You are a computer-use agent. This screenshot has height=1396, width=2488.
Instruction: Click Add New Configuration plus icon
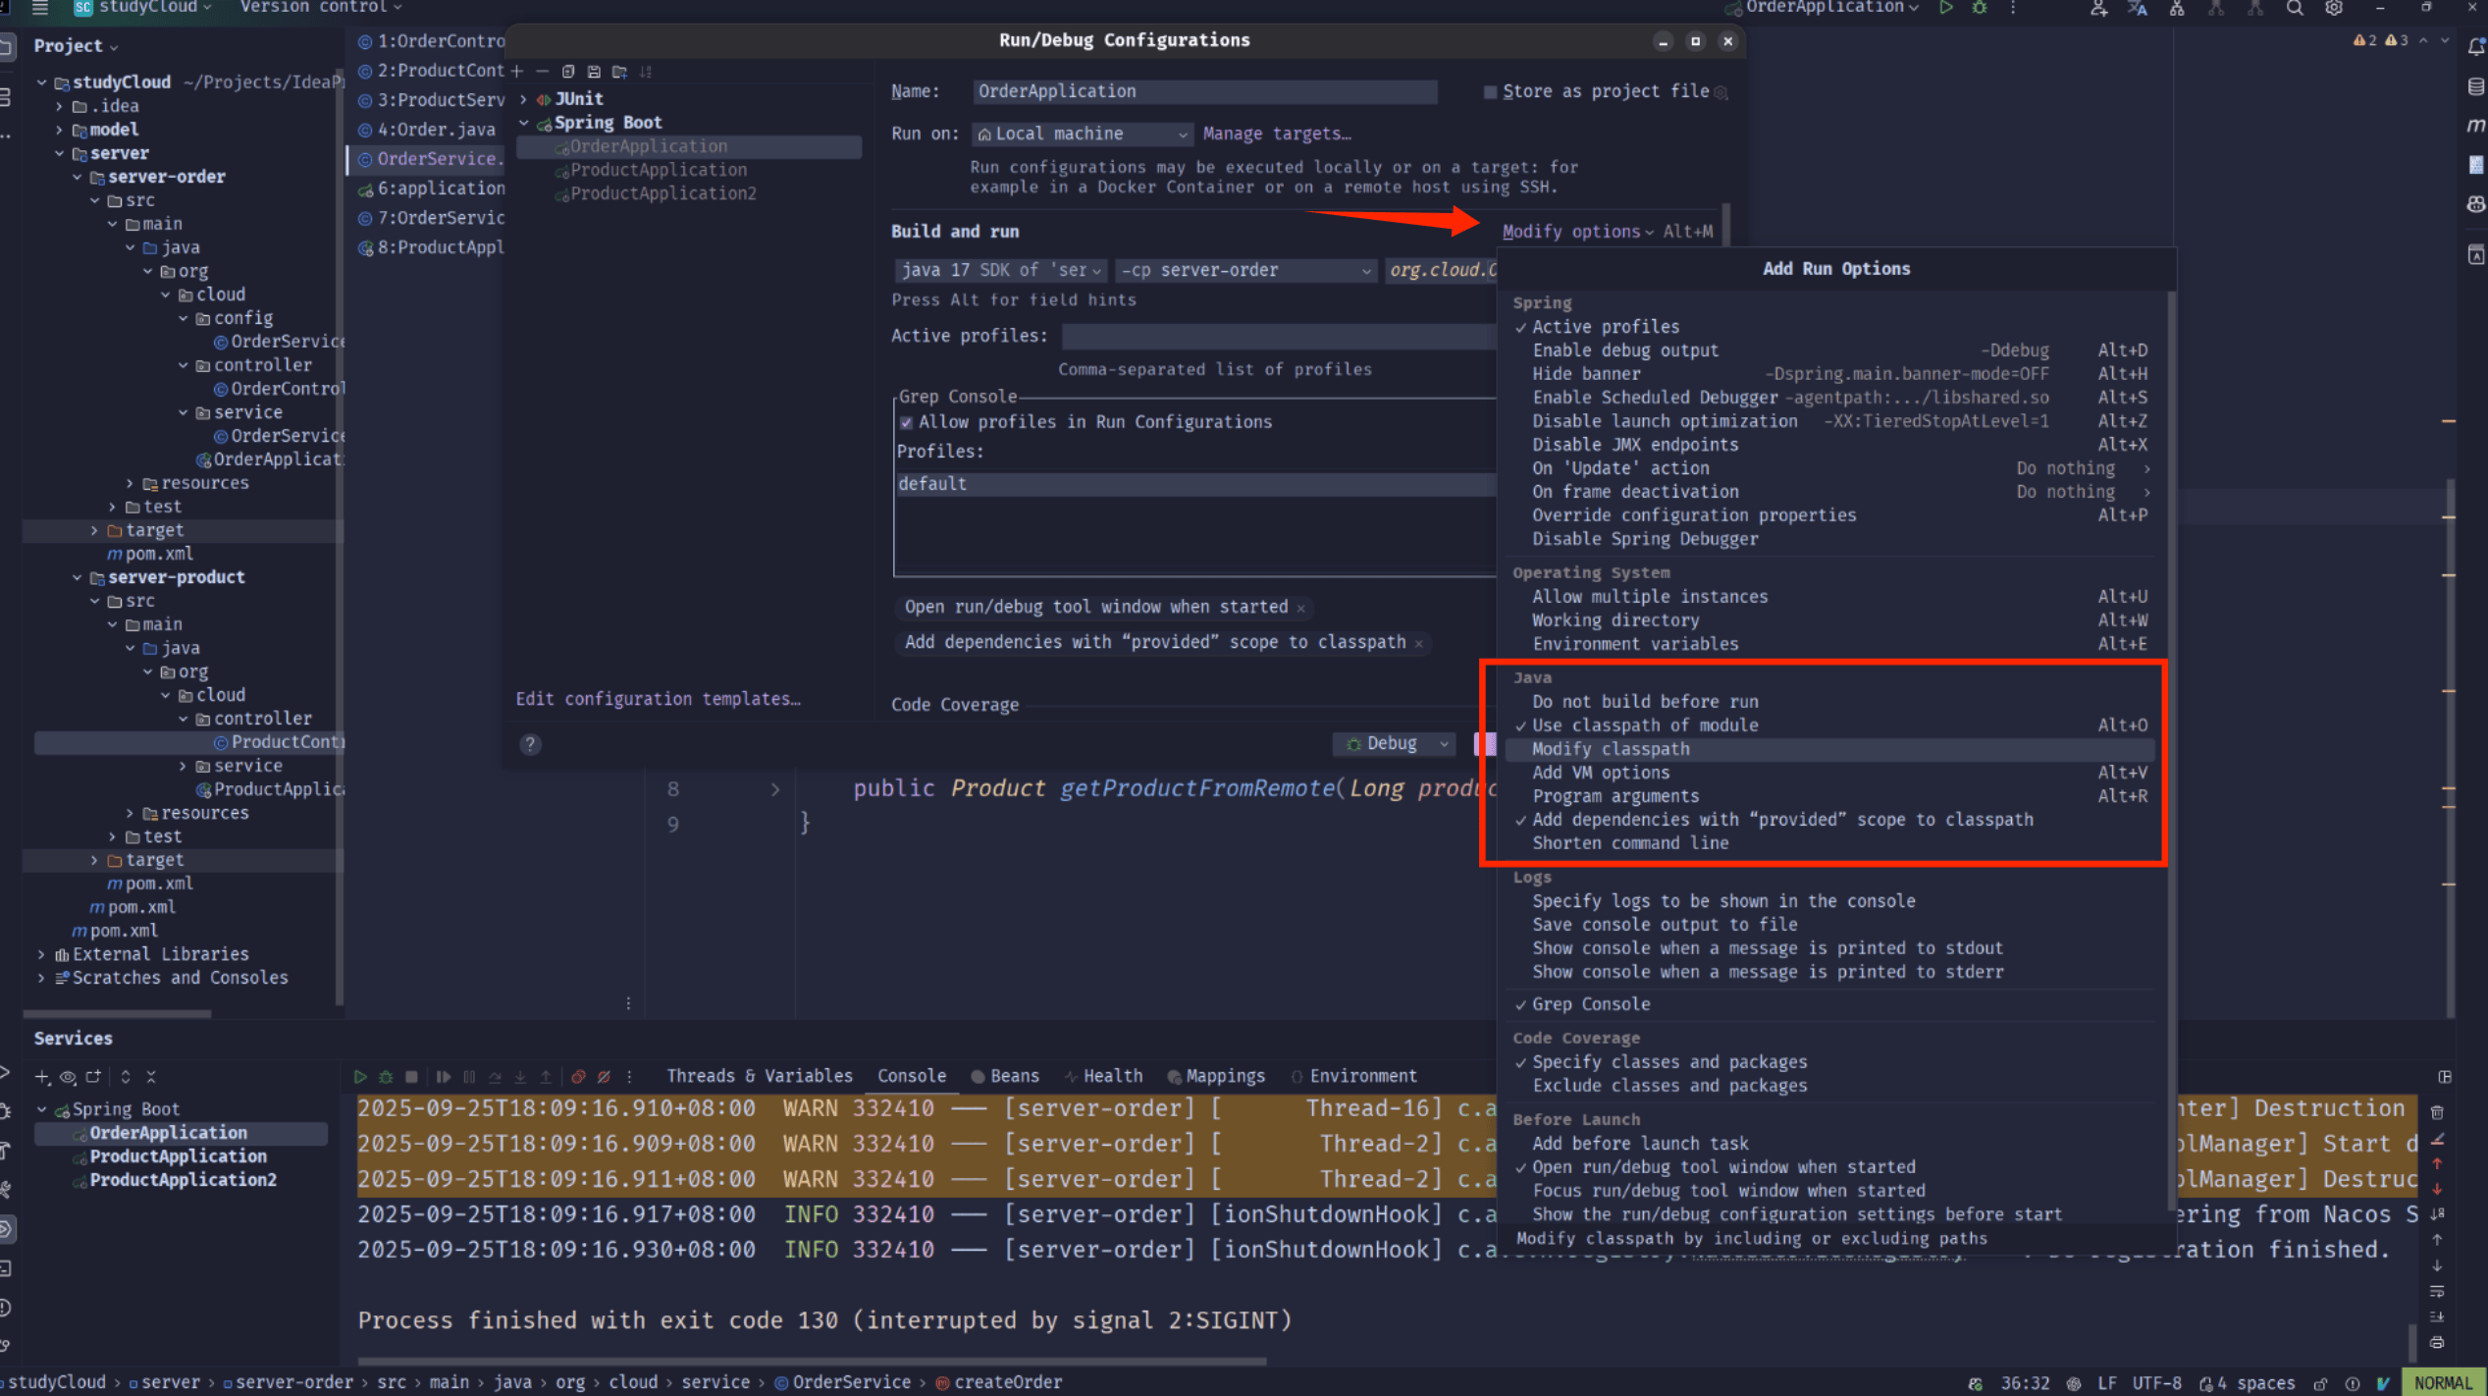(517, 71)
